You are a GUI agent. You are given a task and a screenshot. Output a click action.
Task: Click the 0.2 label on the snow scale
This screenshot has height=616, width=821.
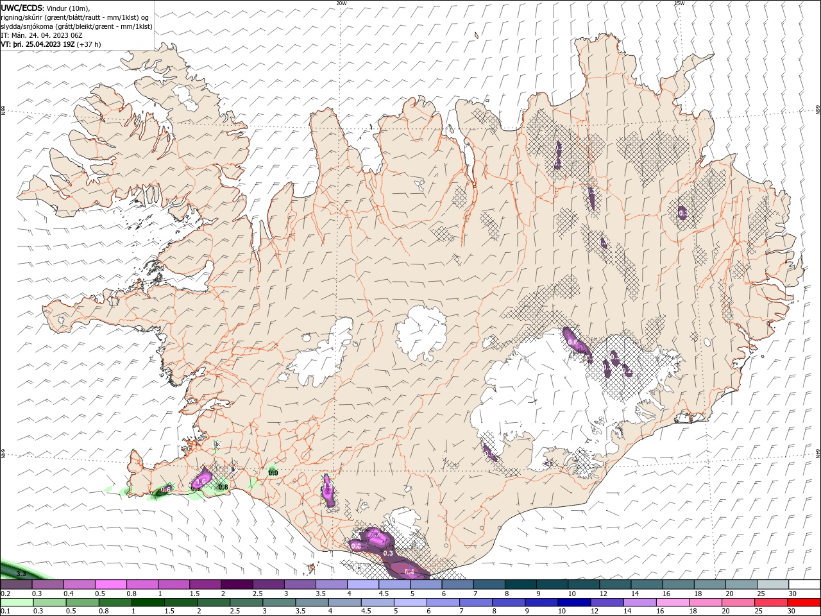tap(5, 594)
